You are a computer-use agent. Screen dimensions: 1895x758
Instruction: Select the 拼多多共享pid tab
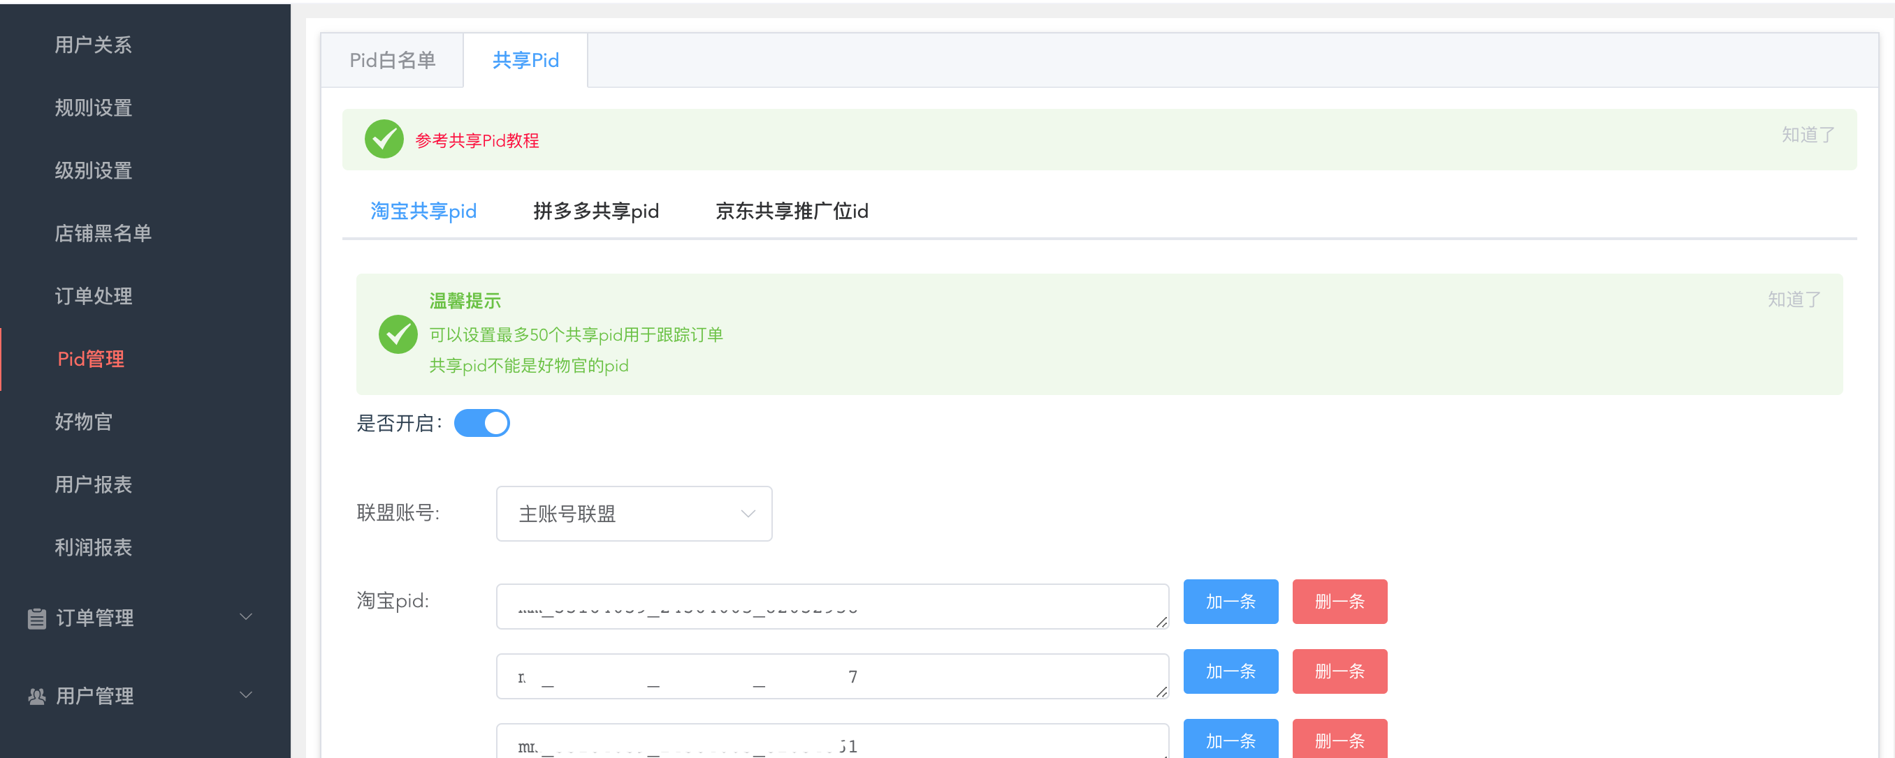click(x=595, y=211)
